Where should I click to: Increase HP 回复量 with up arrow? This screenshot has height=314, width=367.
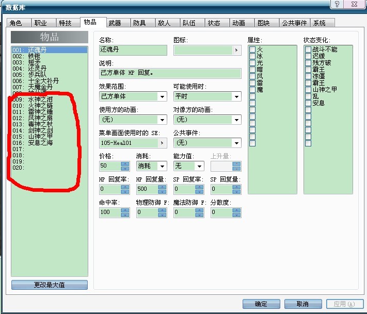click(162, 187)
